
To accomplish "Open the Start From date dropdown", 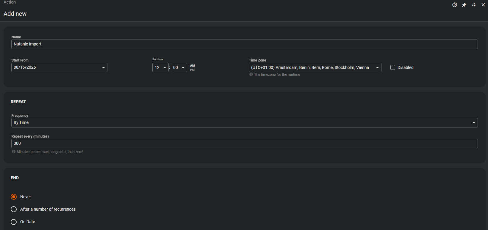I will coord(103,67).
